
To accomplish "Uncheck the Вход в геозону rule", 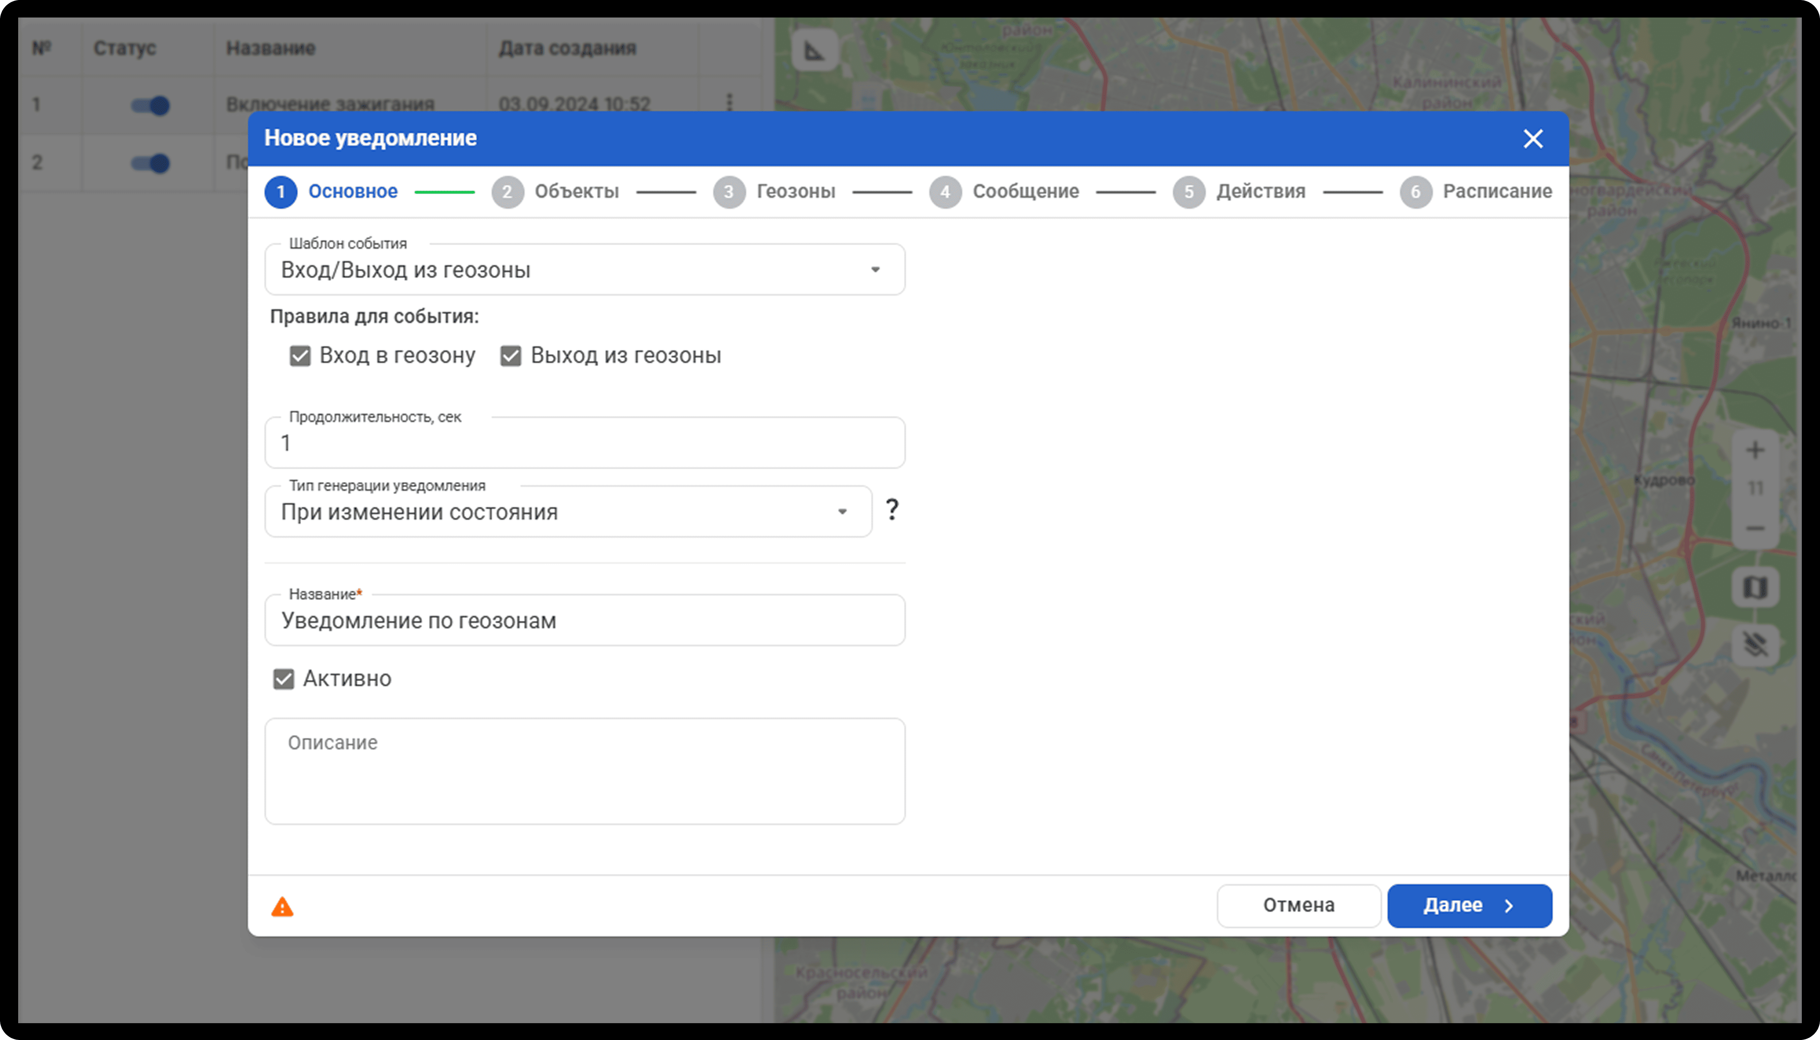I will point(299,355).
